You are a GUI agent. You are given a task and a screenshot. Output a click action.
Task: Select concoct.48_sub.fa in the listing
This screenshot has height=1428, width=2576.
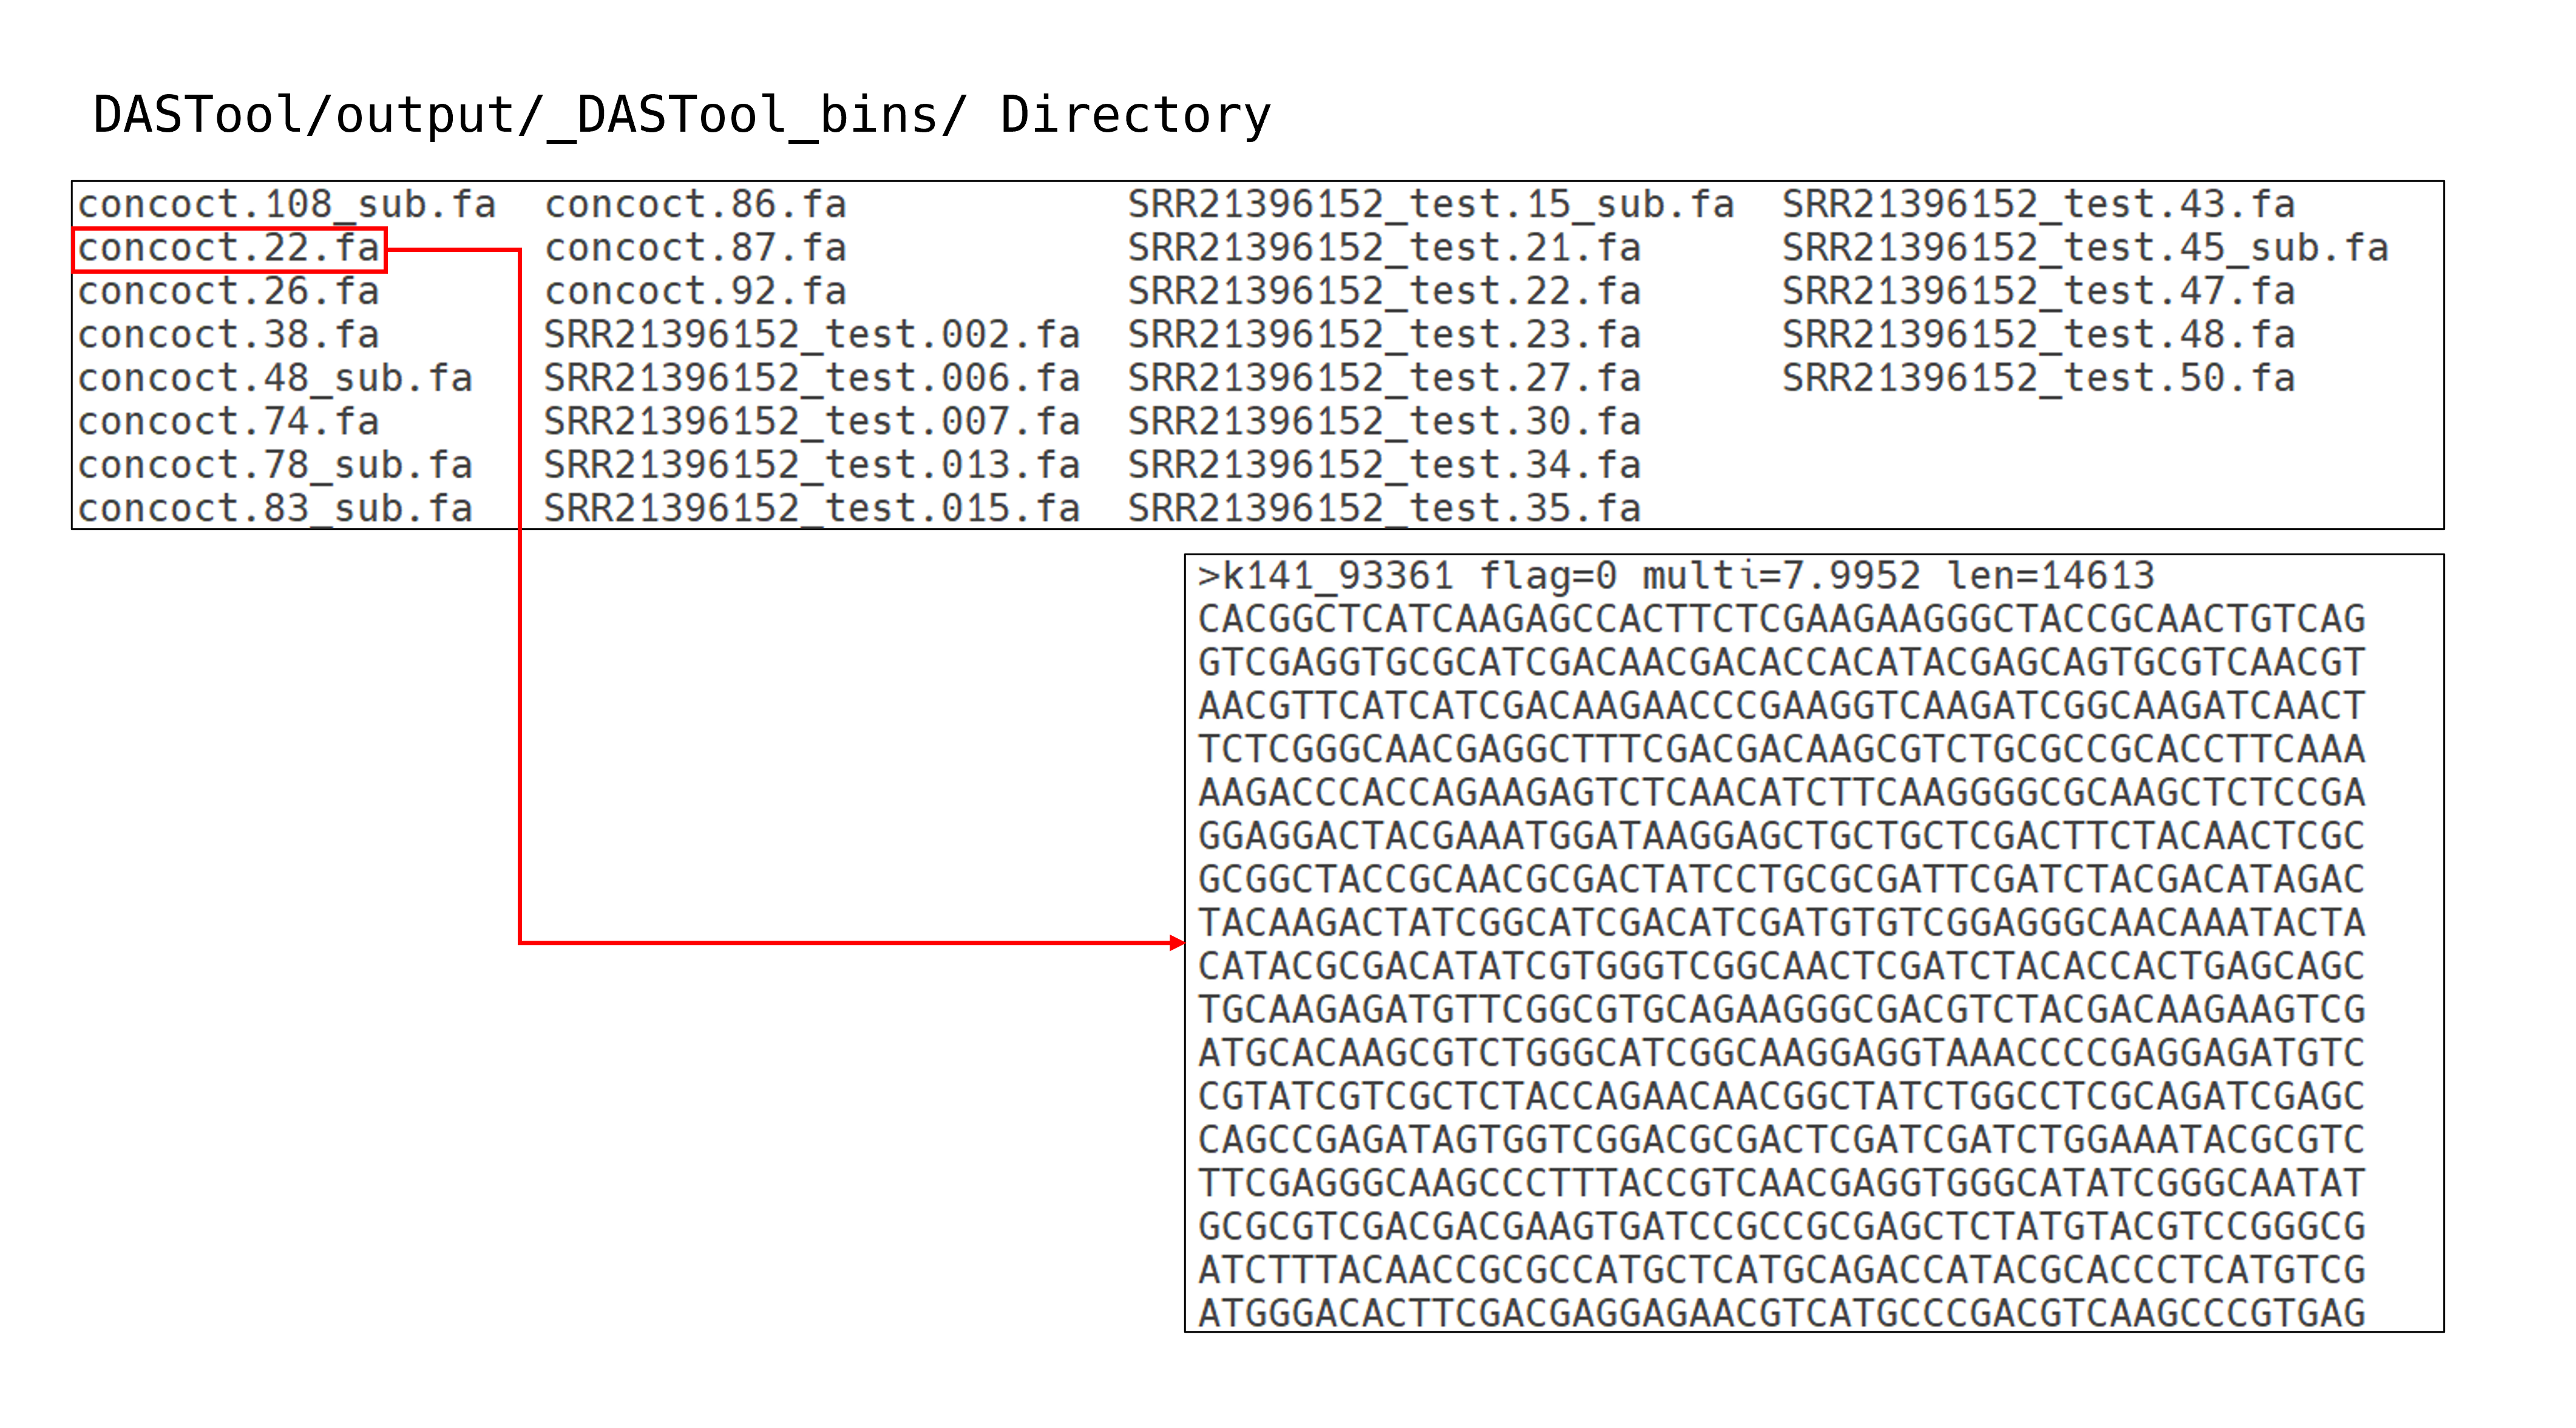tap(275, 379)
